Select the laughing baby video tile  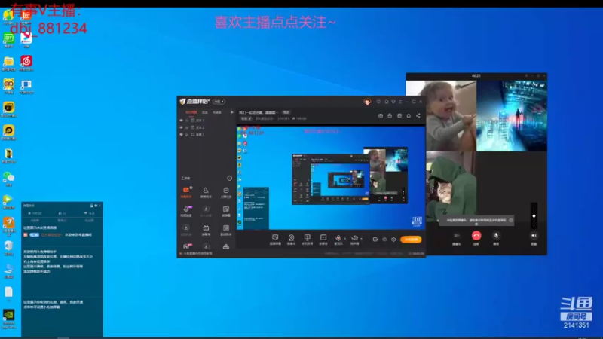pyautogui.click(x=441, y=116)
